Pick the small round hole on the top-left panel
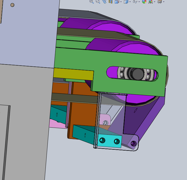The height and width of the screenshot is (180, 187). click(x=12, y=5)
